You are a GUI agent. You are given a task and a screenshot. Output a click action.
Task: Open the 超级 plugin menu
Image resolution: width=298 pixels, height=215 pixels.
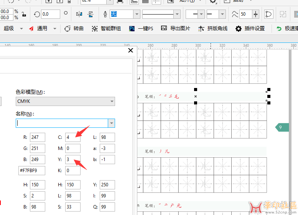tap(9, 28)
